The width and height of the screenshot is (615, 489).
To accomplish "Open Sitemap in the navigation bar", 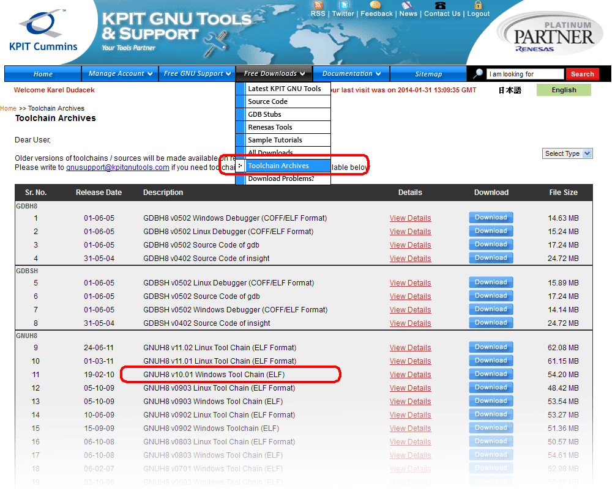I will (428, 74).
